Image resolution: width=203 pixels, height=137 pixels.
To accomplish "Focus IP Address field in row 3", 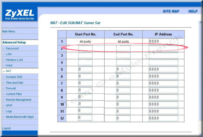I will 163,55.
